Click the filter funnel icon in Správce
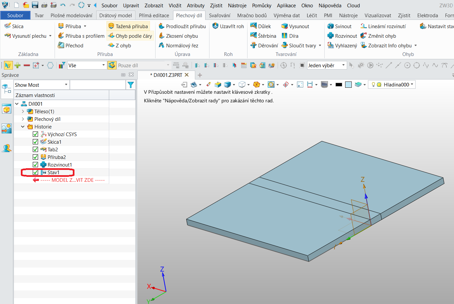This screenshot has width=454, height=304. 131,85
